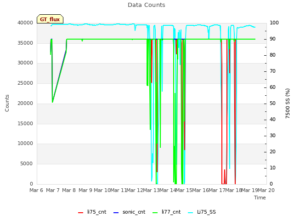Screen dimensions: 294x221
Task: Click the Mar 6 date tick
Action: 36,190
